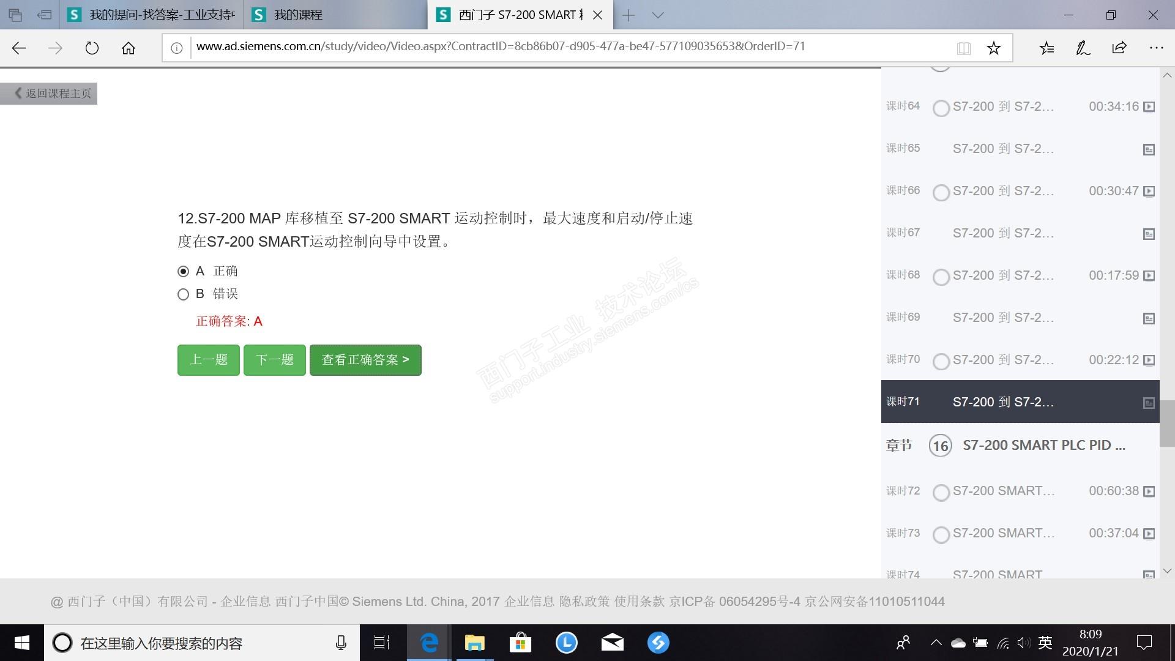Click the home page icon
1175x661 pixels.
click(129, 48)
